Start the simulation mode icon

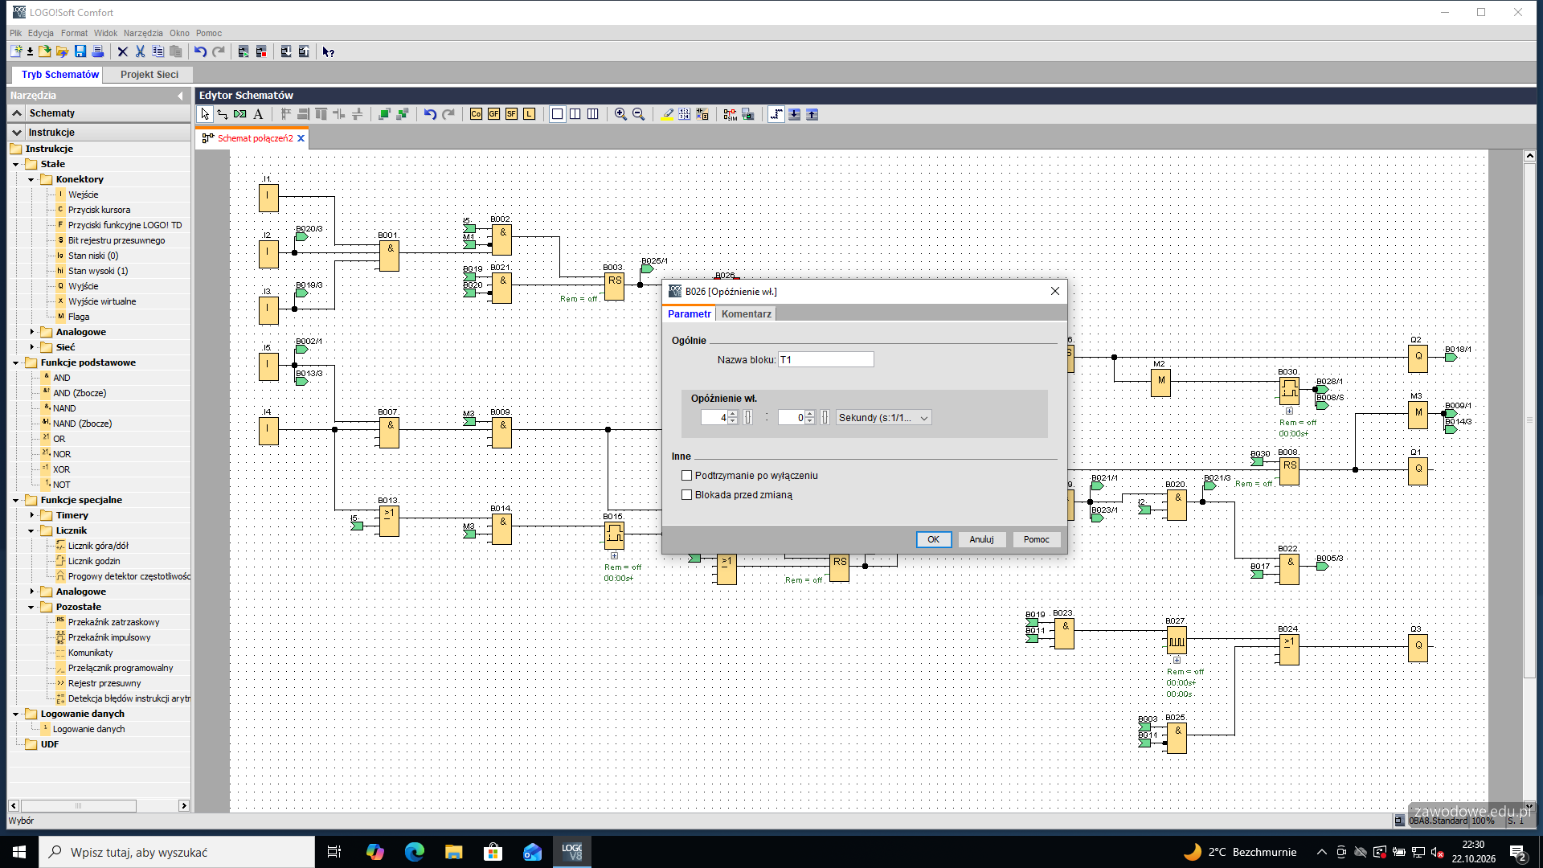tap(730, 114)
